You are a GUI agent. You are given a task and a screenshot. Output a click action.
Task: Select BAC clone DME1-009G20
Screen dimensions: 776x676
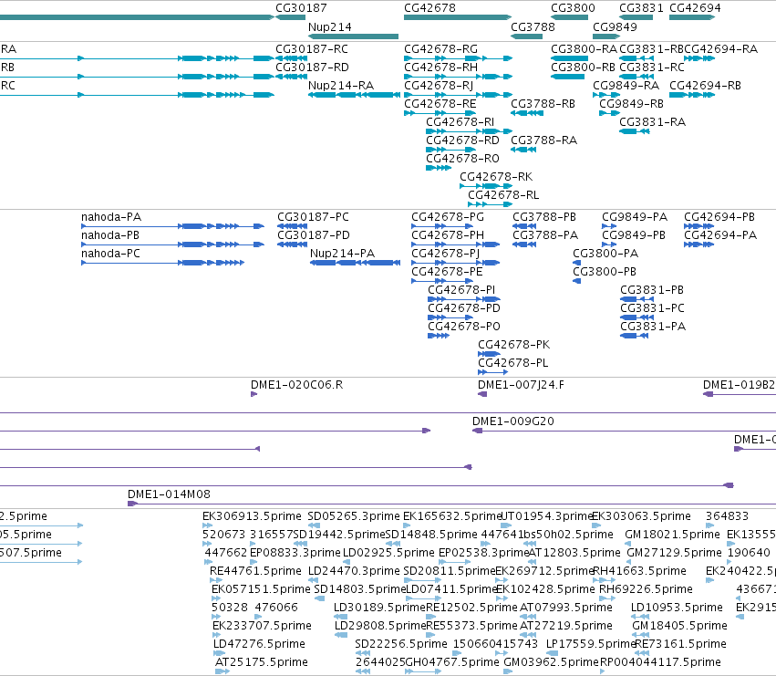point(624,431)
